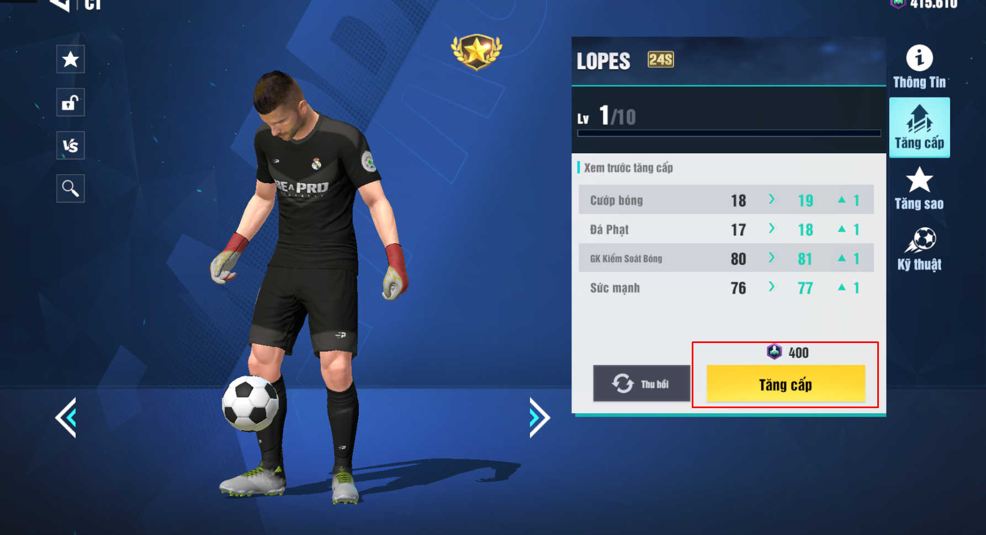Viewport: 986px width, 535px height.
Task: Open the VS compare icon
Action: tap(71, 146)
